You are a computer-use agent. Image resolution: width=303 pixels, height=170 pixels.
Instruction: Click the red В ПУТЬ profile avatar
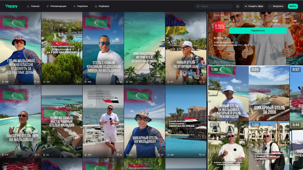click(219, 26)
